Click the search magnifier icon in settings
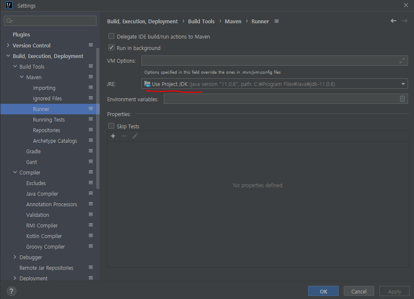414x299 pixels. coord(9,21)
